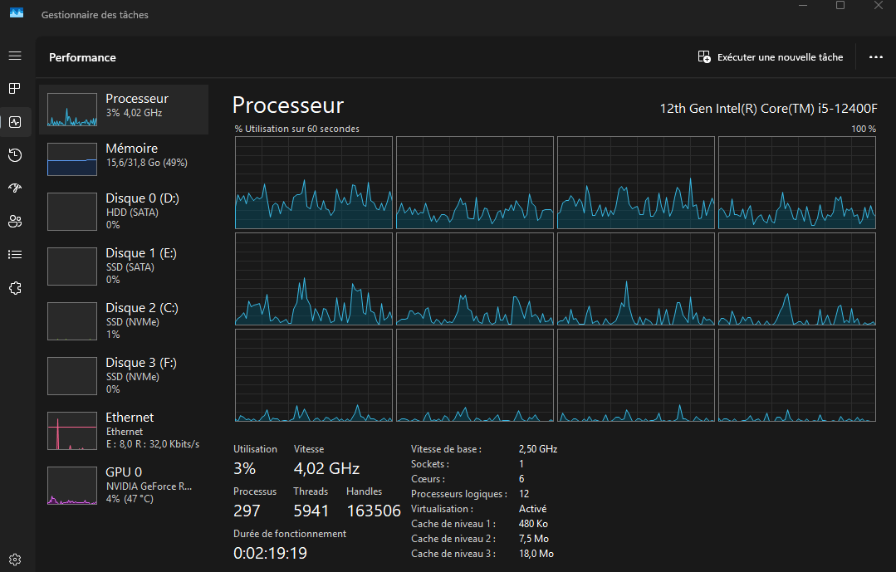Select Mémoire in the performance list
Screen dimensions: 896x572
124,159
